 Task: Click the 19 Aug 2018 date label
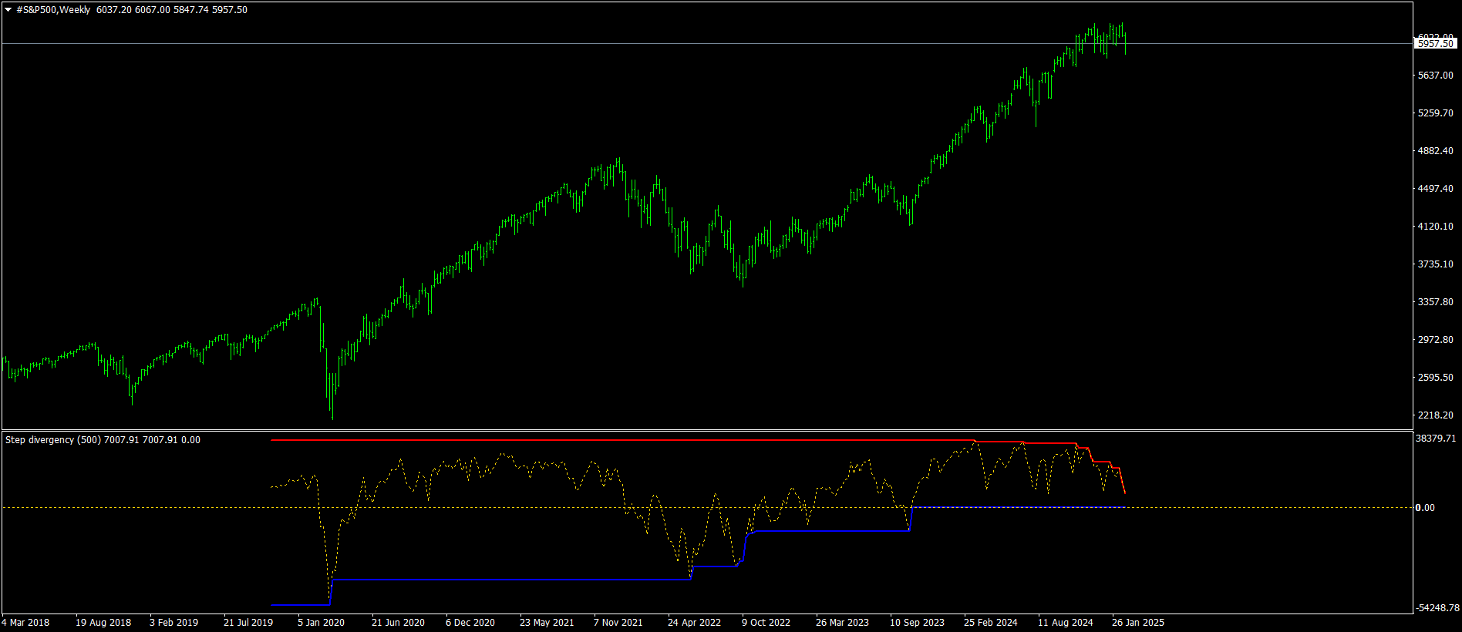[103, 623]
